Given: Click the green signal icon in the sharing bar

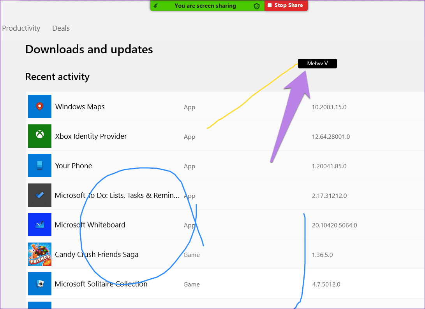Looking at the screenshot, I should (x=156, y=6).
